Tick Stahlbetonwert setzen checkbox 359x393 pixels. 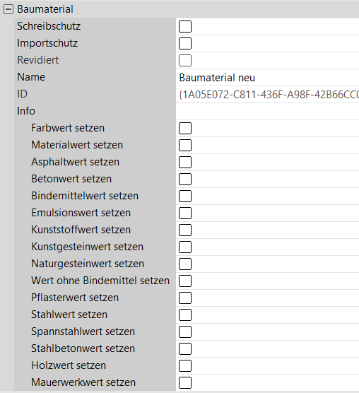[x=185, y=349]
